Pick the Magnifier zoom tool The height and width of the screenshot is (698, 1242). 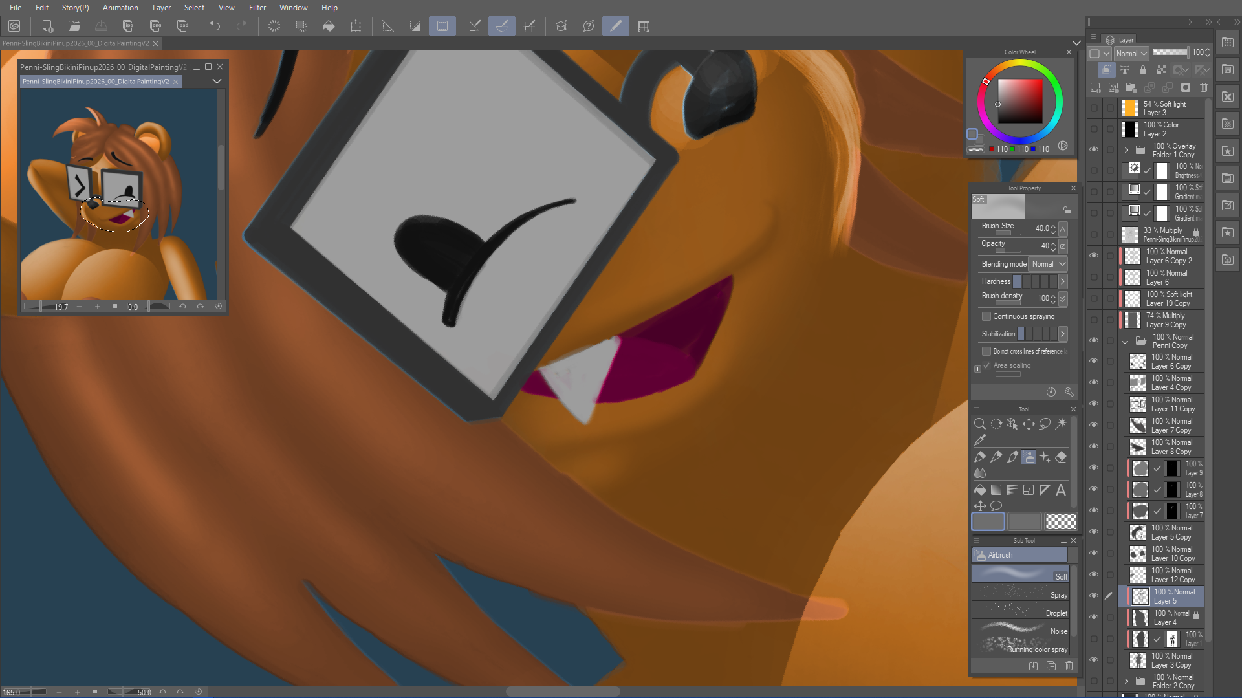[x=980, y=424]
